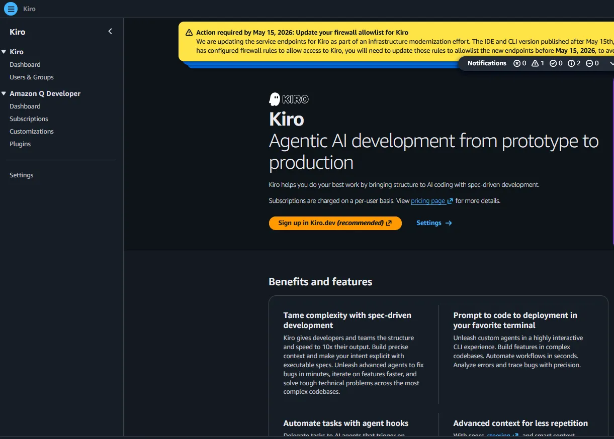Click 'Advanced context for less repetition' heading
614x439 pixels.
520,423
